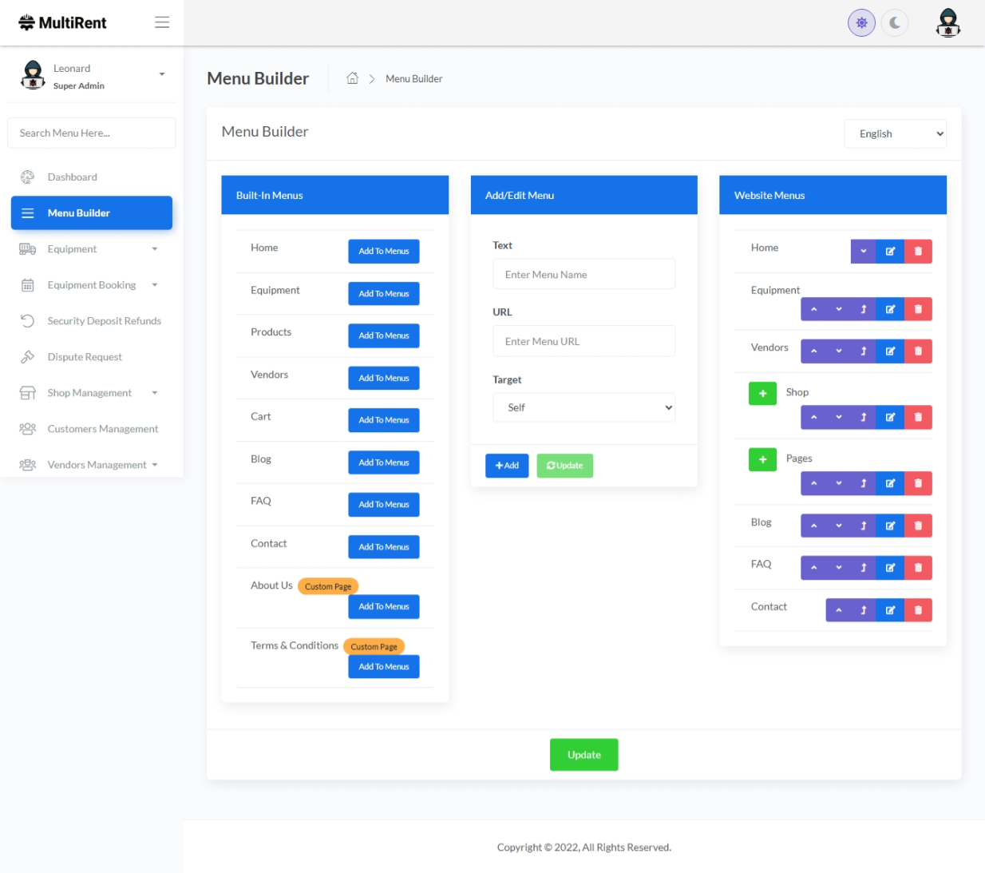The height and width of the screenshot is (873, 985).
Task: Open the user avatar in top bar
Action: point(947,23)
